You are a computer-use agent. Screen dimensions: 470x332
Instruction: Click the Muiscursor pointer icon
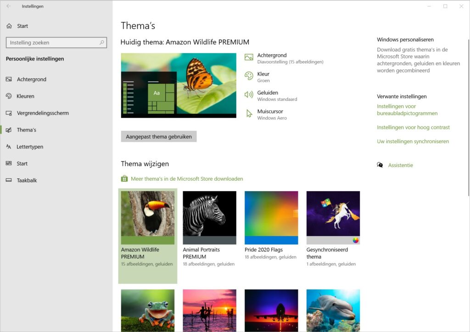pos(249,113)
